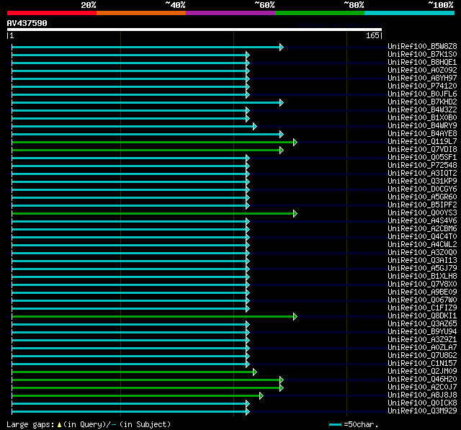461x430 pixels.
Task: Select the UniRef100_Q46H20 label
Action: click(422, 380)
